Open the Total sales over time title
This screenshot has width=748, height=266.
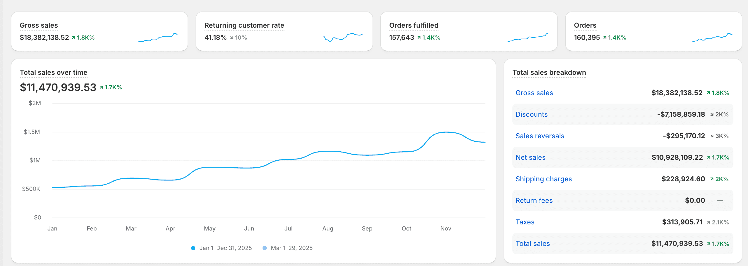(x=53, y=72)
